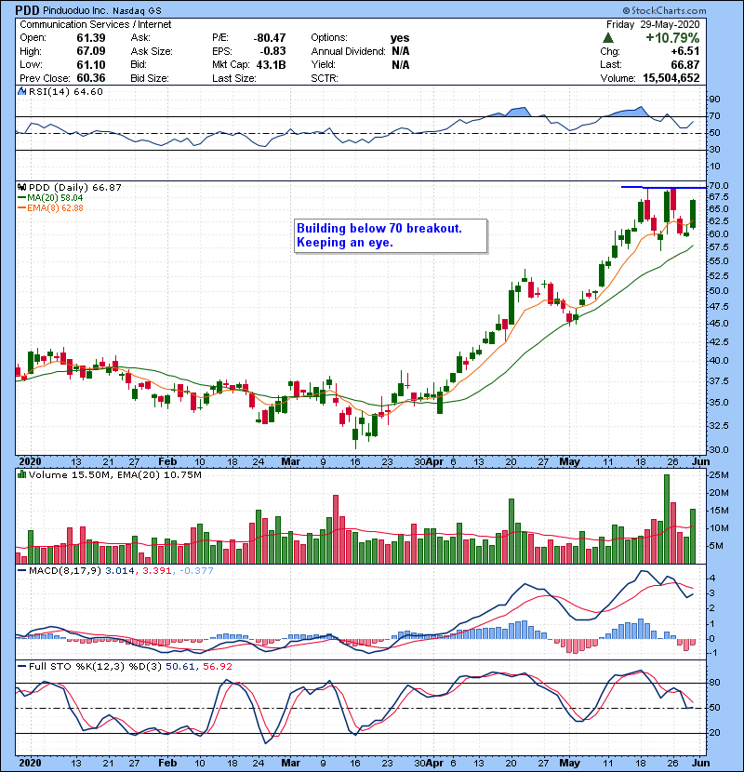Click the 'Building below 70 breakout' annotation box
Screen dimensions: 744x772
pos(391,236)
